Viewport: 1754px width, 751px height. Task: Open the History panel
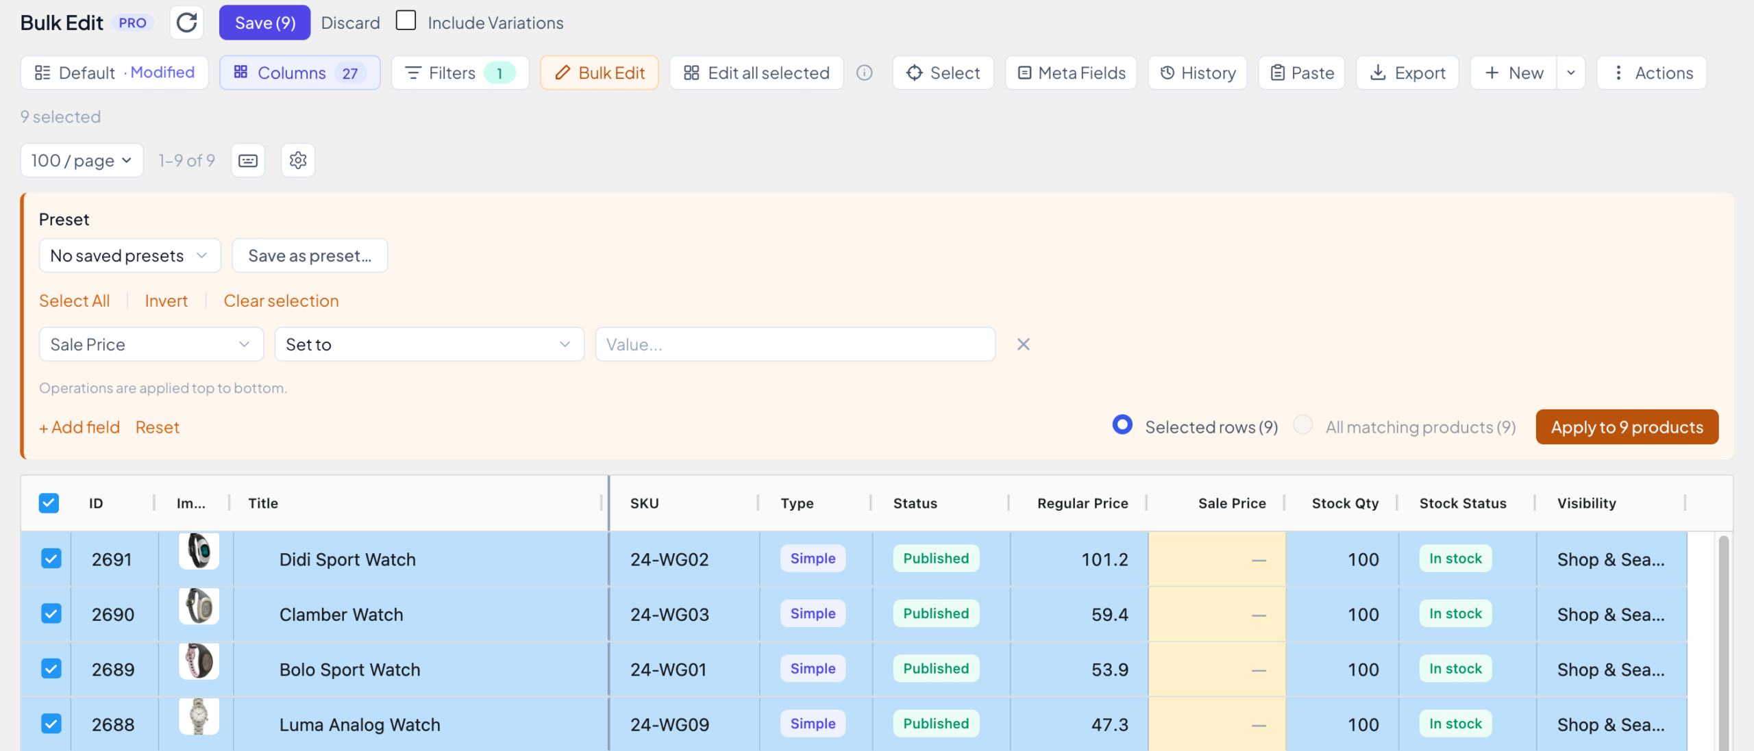tap(1198, 73)
